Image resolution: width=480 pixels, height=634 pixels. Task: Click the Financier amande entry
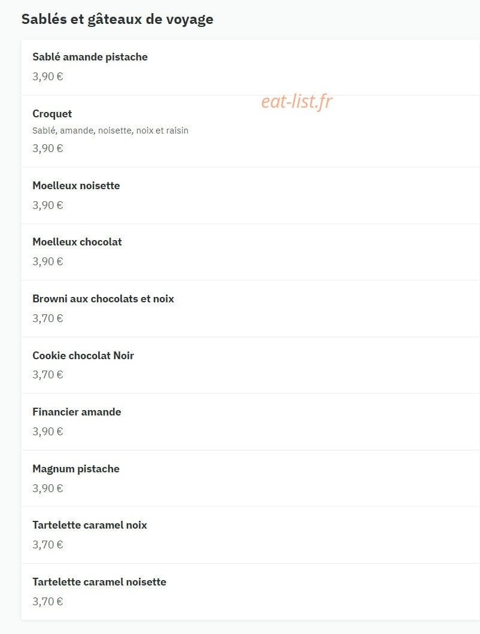pos(250,421)
